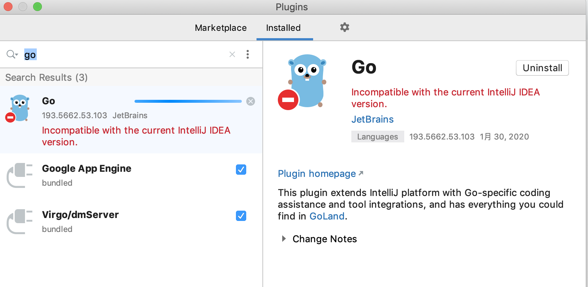588x287 pixels.
Task: Click the large Go gopher logo in details
Action: point(302,81)
